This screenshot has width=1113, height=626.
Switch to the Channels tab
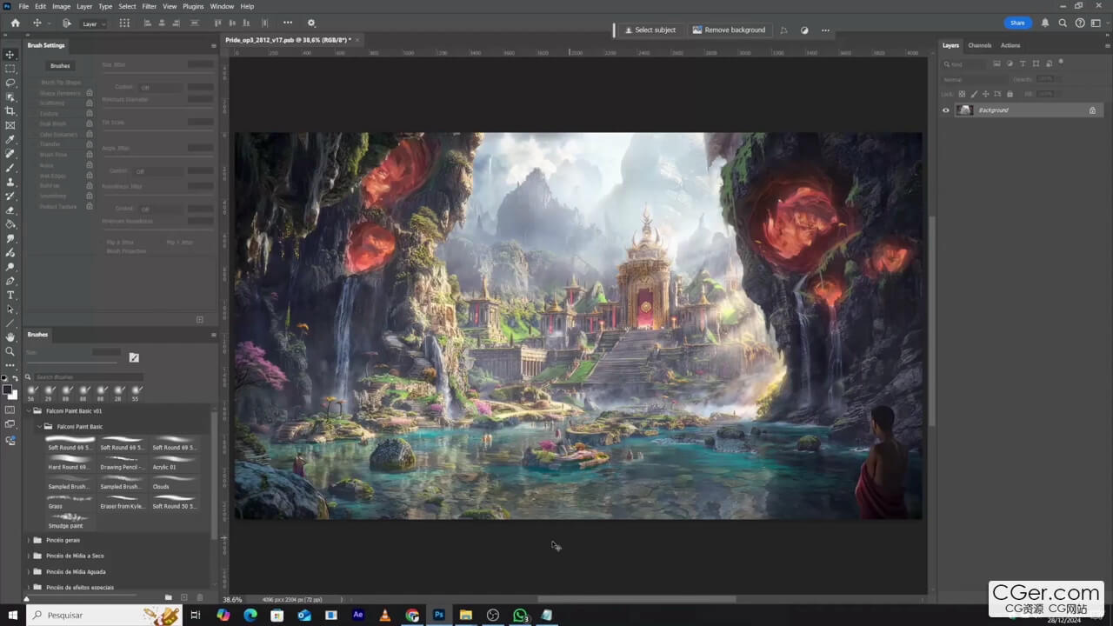pos(979,45)
